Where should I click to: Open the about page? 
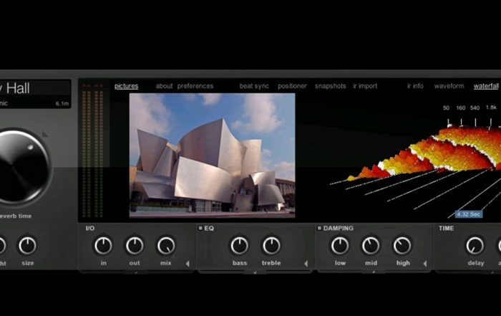point(164,86)
